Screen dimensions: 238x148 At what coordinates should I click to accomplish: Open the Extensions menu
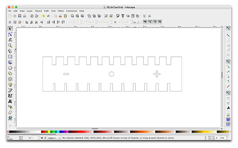[72, 11]
